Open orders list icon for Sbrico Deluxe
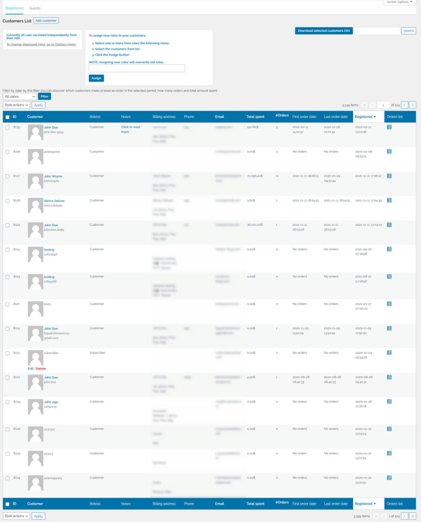The image size is (421, 522). 389,200
